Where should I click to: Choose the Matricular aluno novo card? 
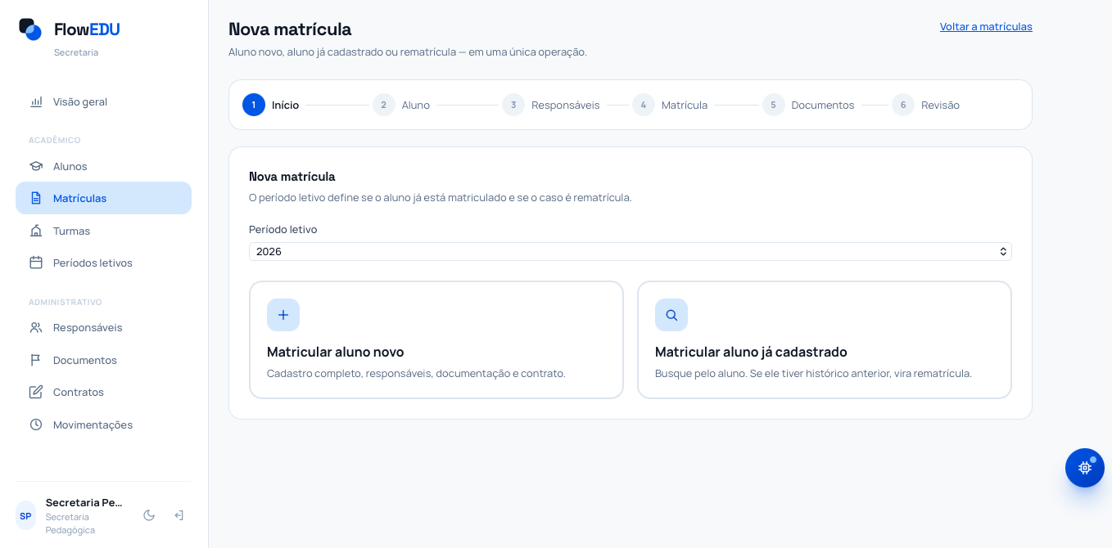[436, 340]
